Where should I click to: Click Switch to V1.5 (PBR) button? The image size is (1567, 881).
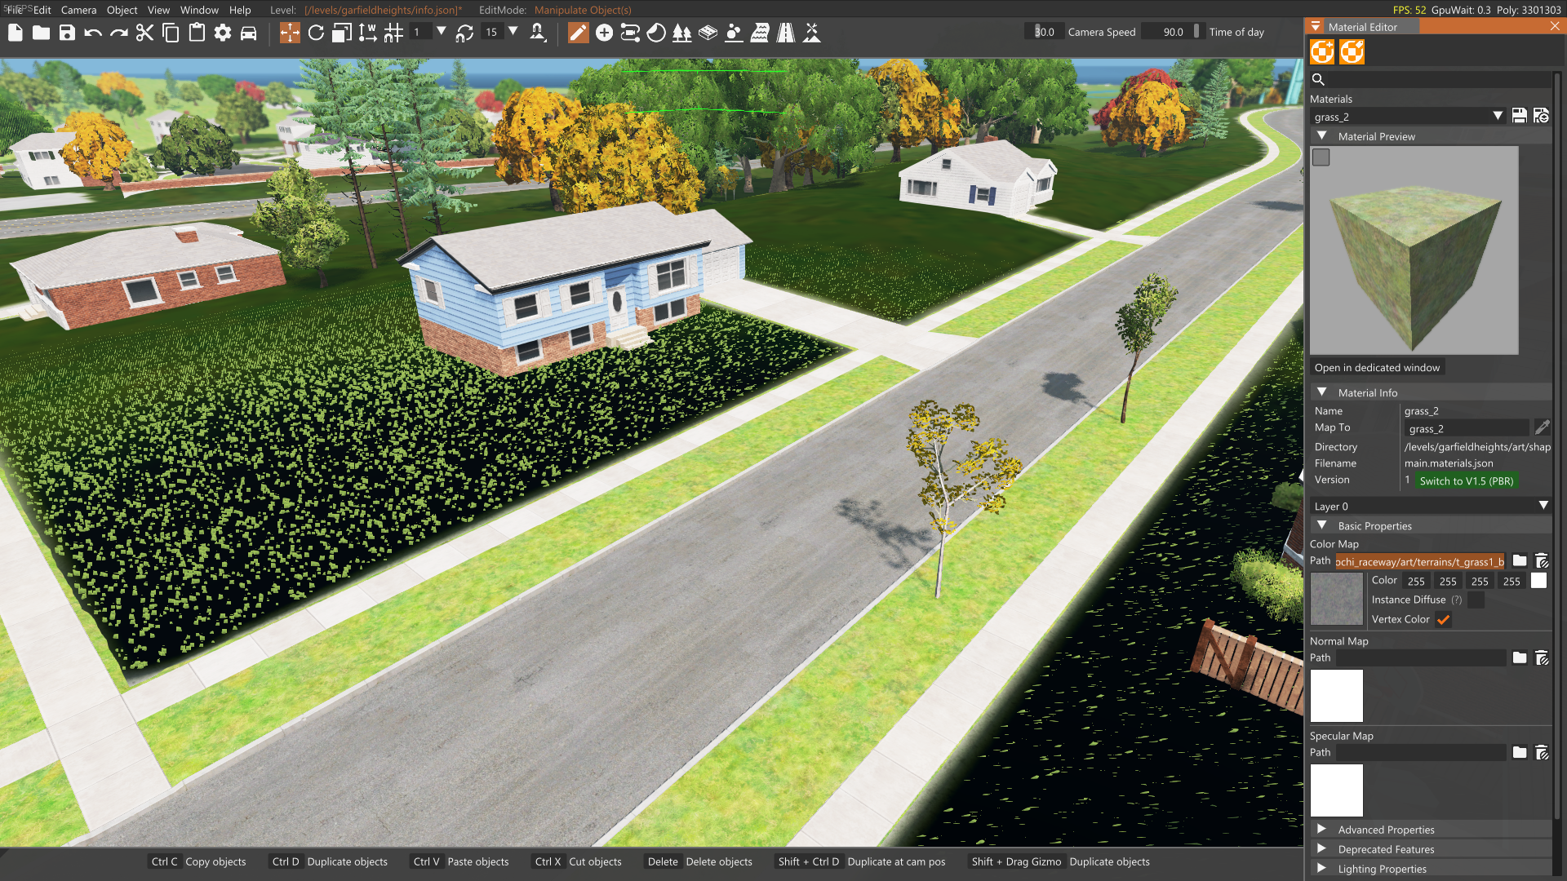(x=1466, y=481)
